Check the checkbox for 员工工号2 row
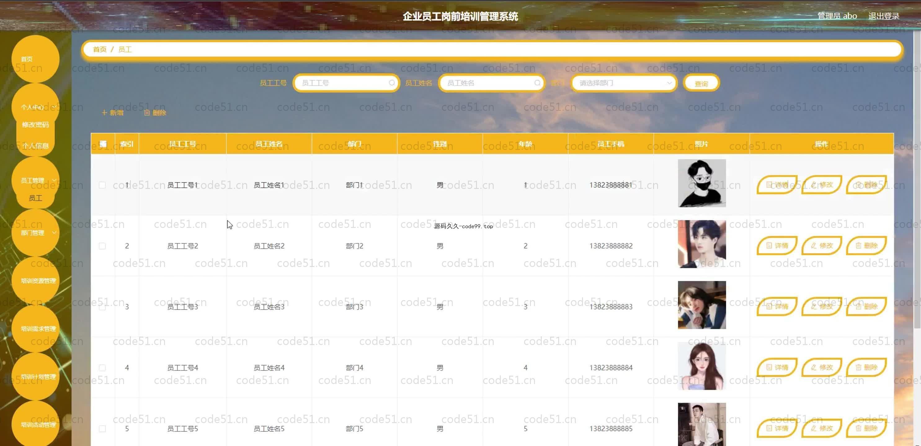The height and width of the screenshot is (446, 921). 102,246
